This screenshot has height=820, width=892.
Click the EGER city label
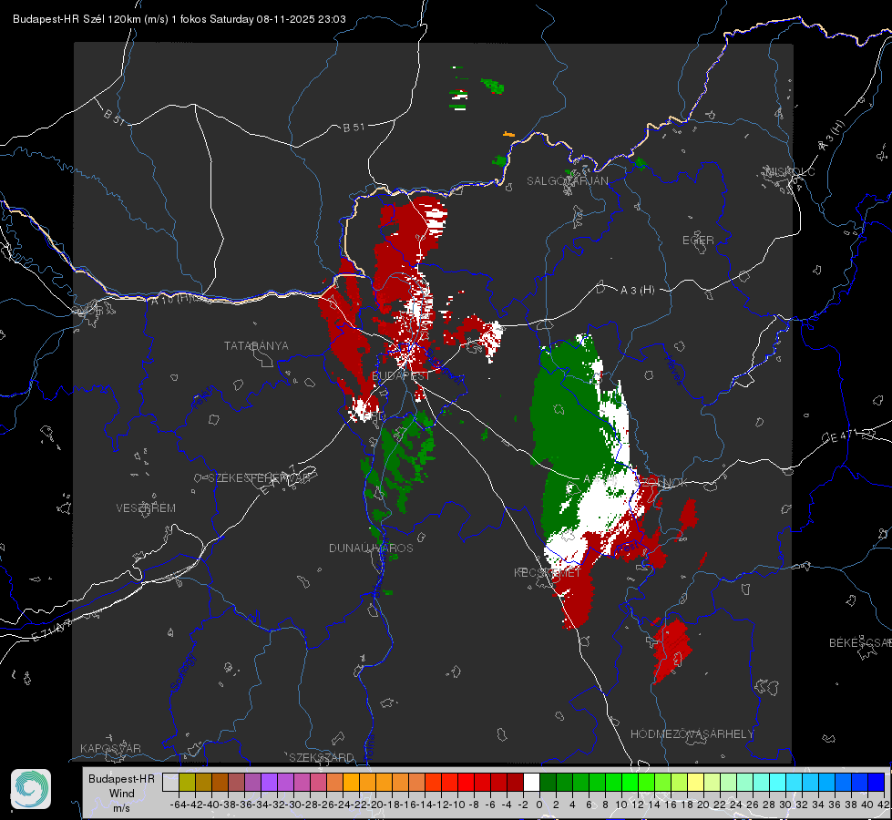698,241
